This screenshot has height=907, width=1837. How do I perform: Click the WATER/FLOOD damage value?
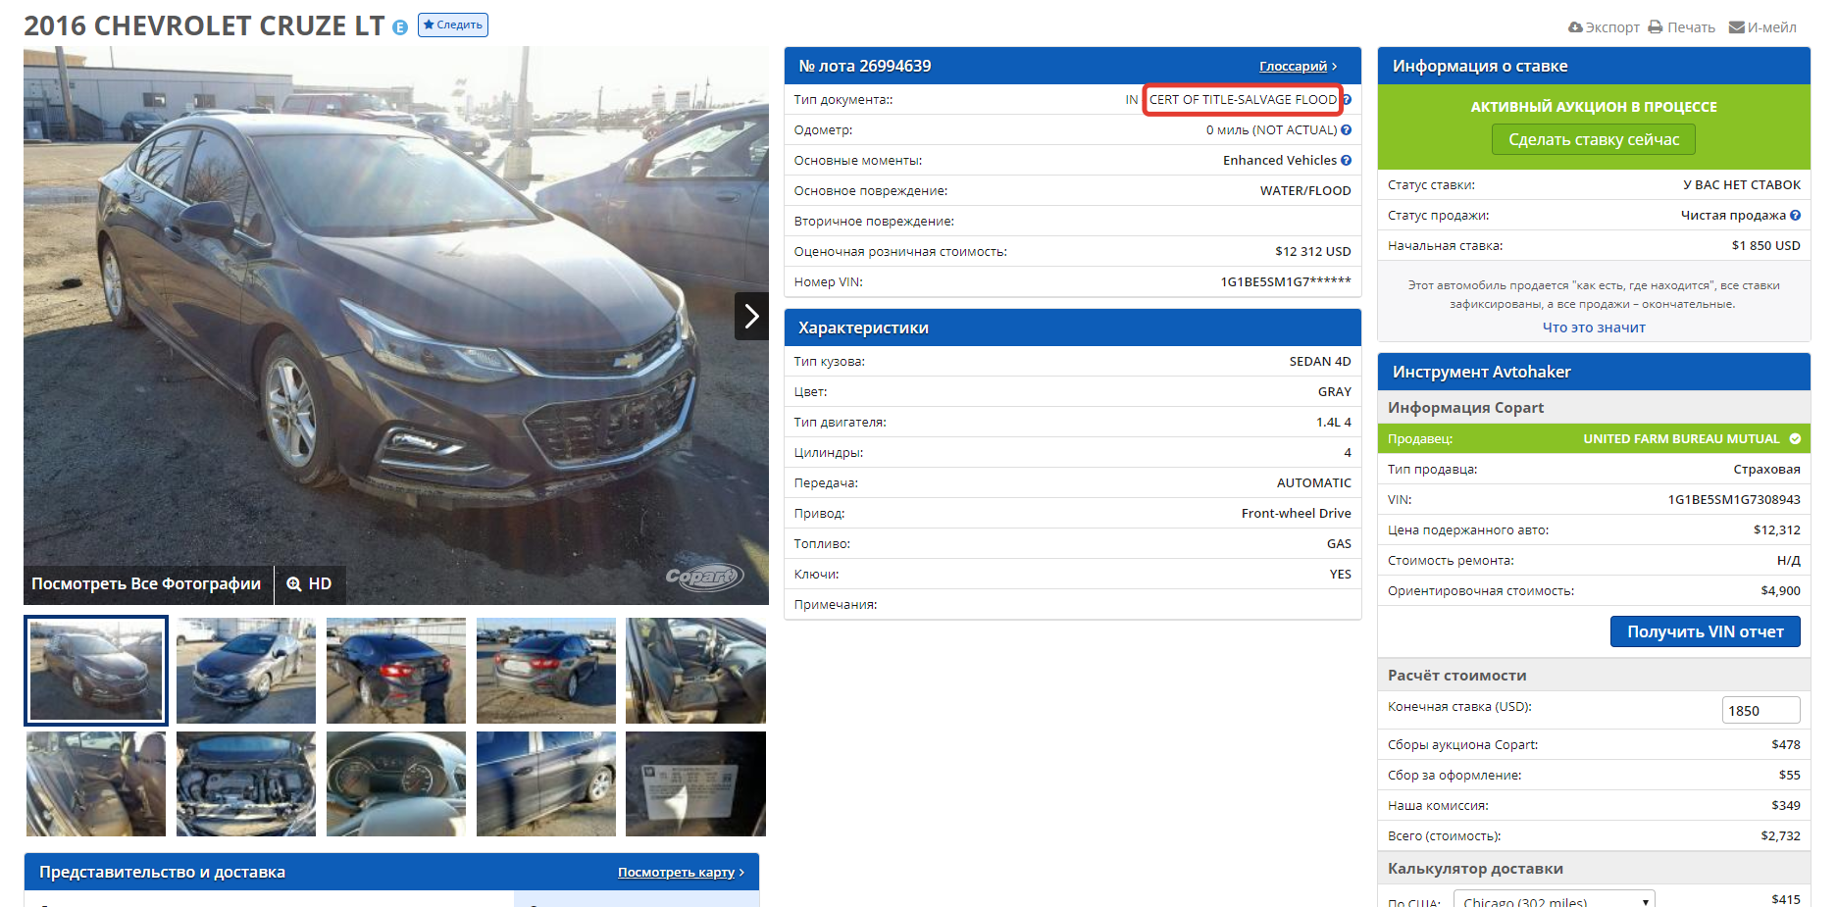click(1305, 191)
